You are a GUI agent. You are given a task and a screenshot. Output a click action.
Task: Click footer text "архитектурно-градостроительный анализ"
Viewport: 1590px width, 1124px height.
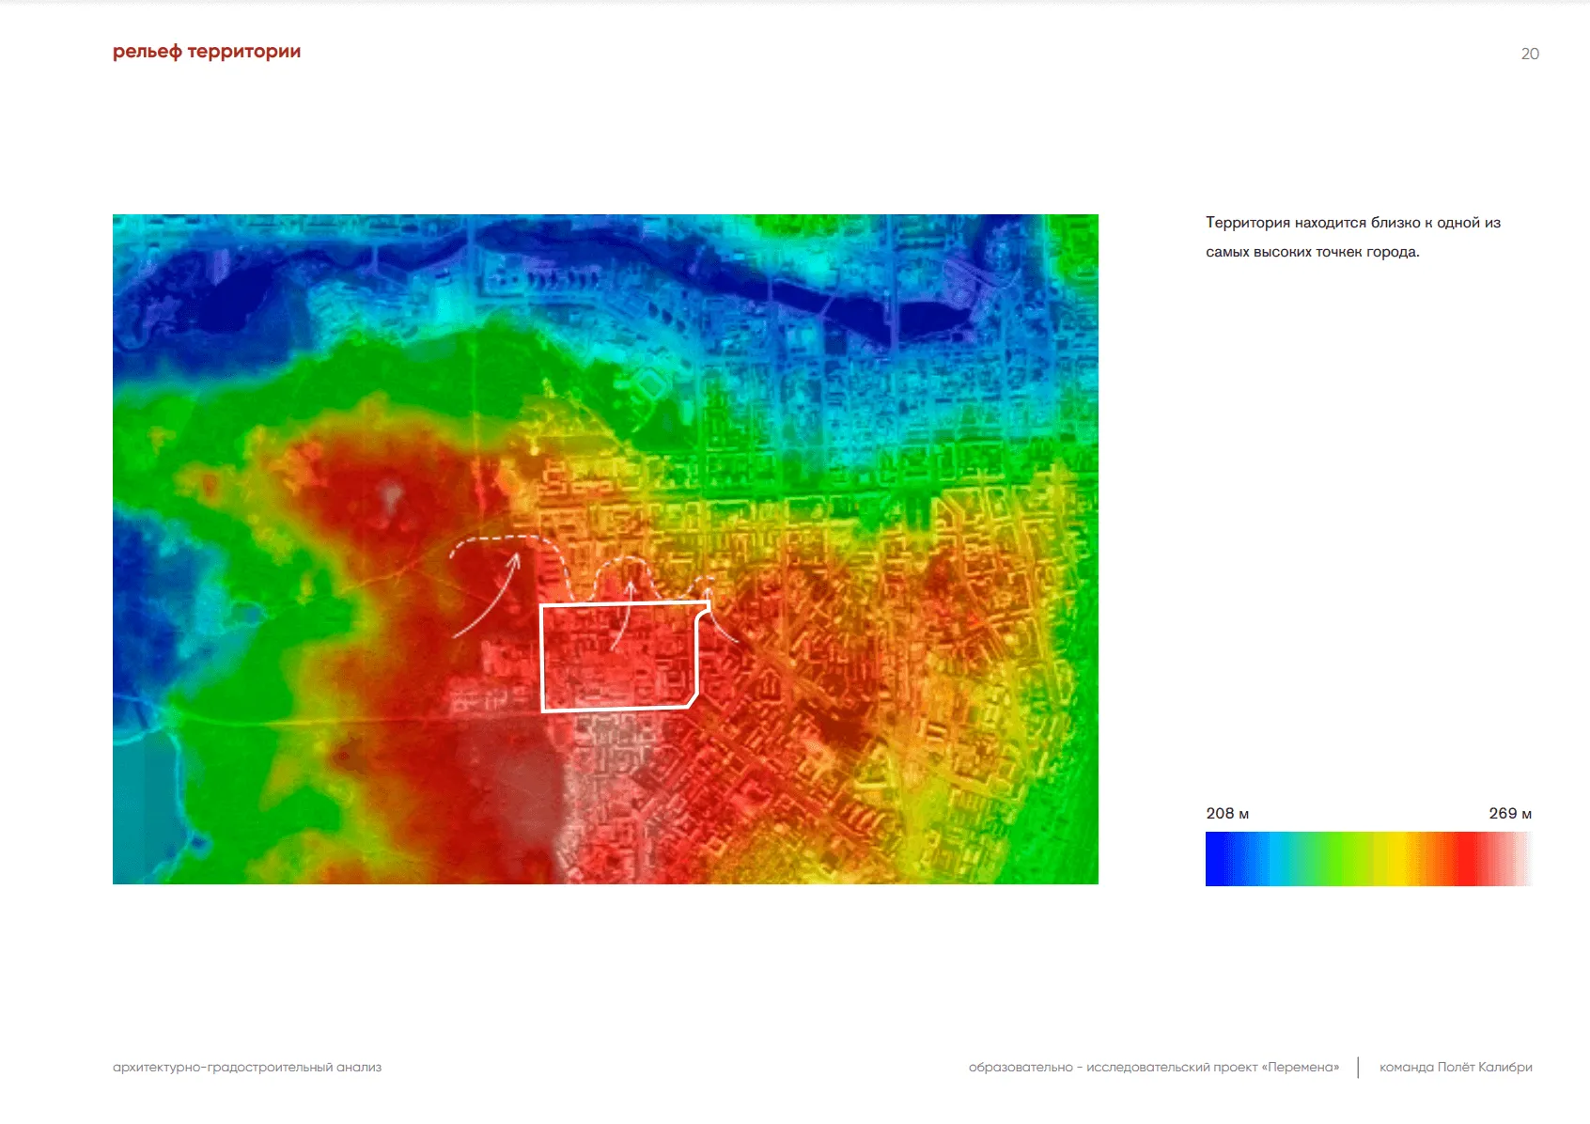(x=247, y=1068)
